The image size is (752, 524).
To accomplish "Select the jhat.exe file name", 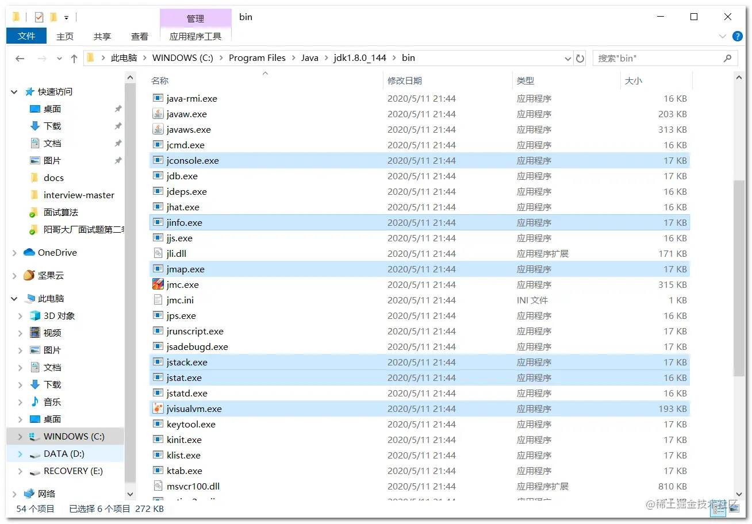I will point(183,207).
